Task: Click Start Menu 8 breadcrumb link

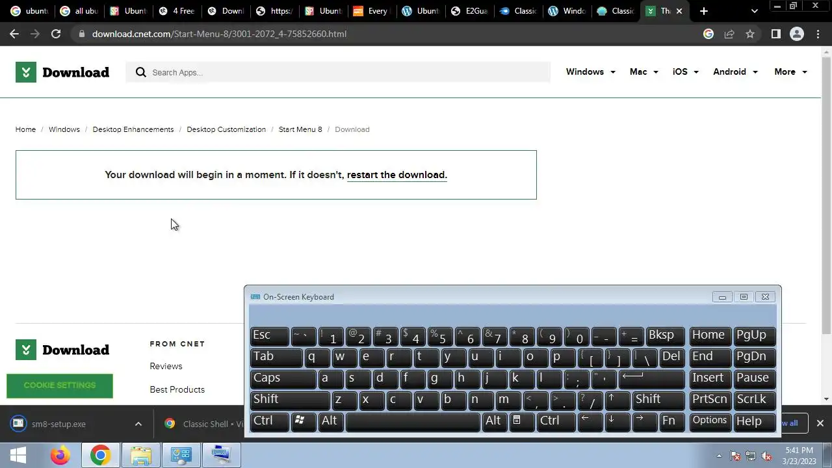Action: click(300, 129)
